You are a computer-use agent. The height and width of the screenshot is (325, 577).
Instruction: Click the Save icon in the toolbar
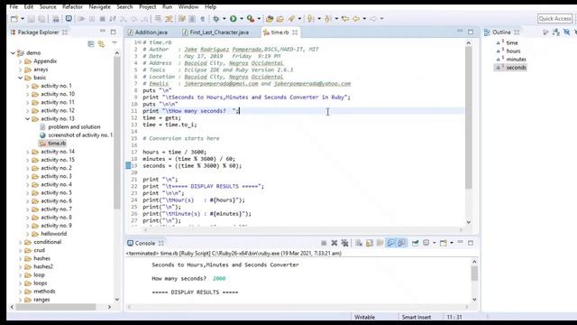click(x=32, y=18)
